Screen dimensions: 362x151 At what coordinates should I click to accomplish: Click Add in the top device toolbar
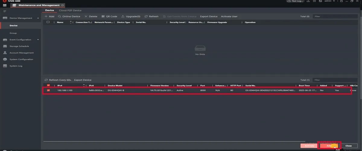pos(49,16)
